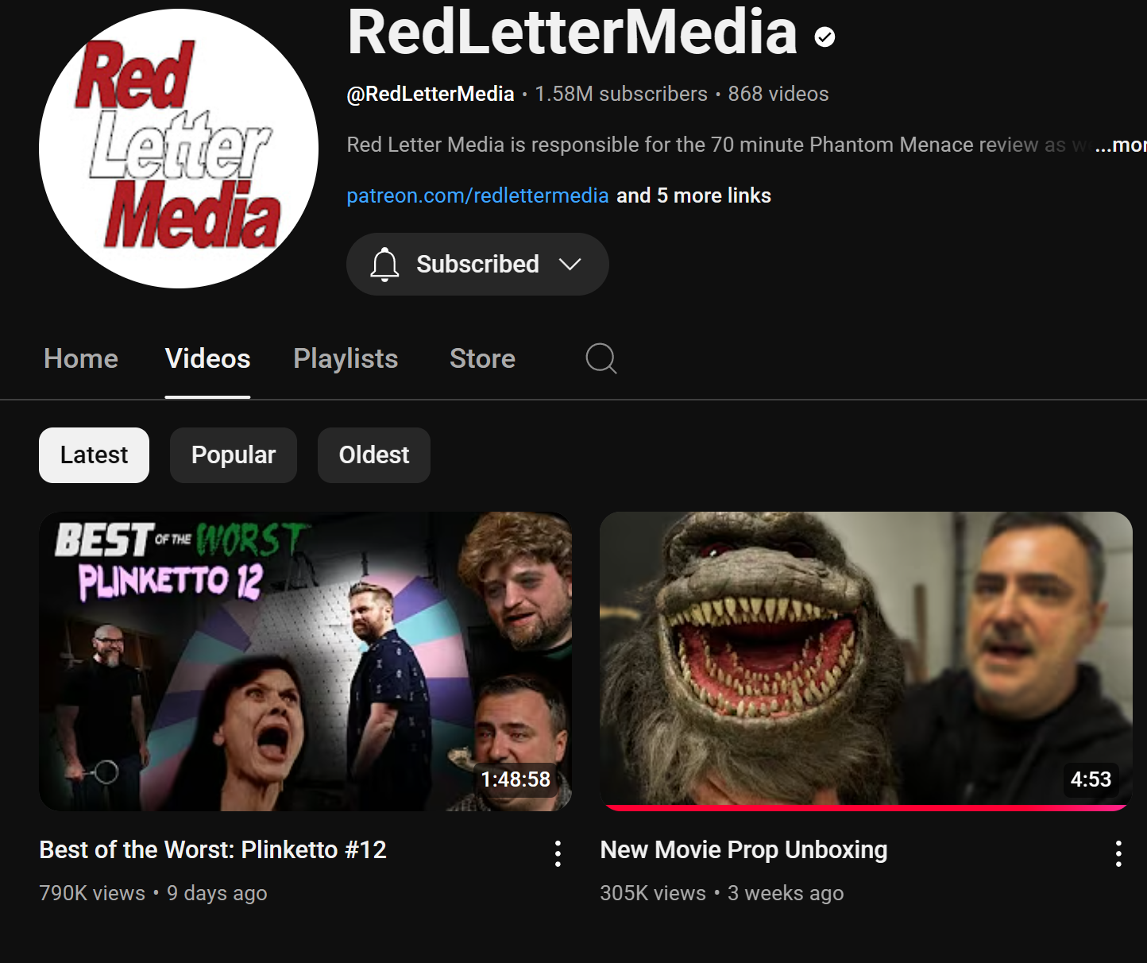The height and width of the screenshot is (963, 1147).
Task: Click the 'New Movie Prop Unboxing' title
Action: pyautogui.click(x=743, y=849)
